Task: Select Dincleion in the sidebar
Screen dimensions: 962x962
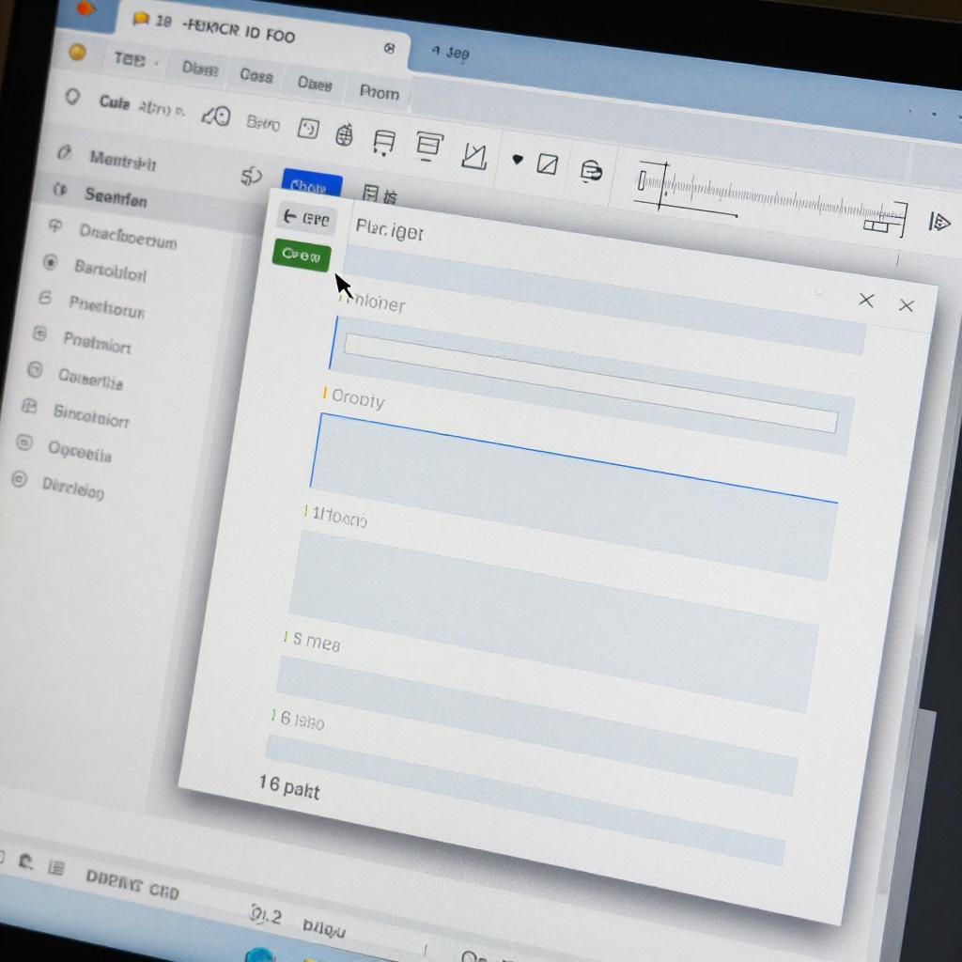Action: pos(73,488)
